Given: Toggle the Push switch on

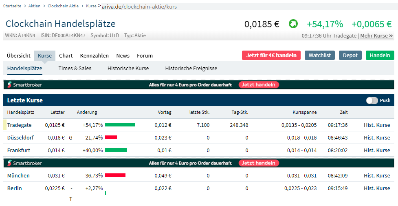Looking at the screenshot, I should click(372, 100).
